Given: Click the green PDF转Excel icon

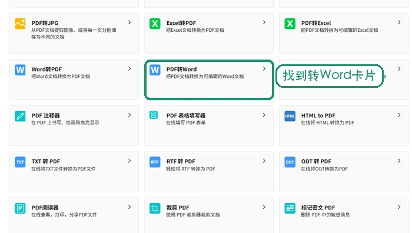Looking at the screenshot, I should [x=290, y=24].
